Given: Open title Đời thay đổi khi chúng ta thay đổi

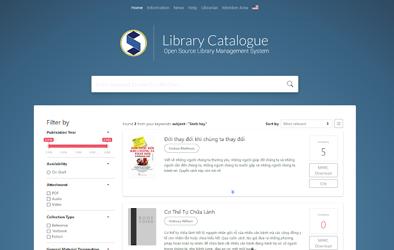Looking at the screenshot, I should point(204,139).
